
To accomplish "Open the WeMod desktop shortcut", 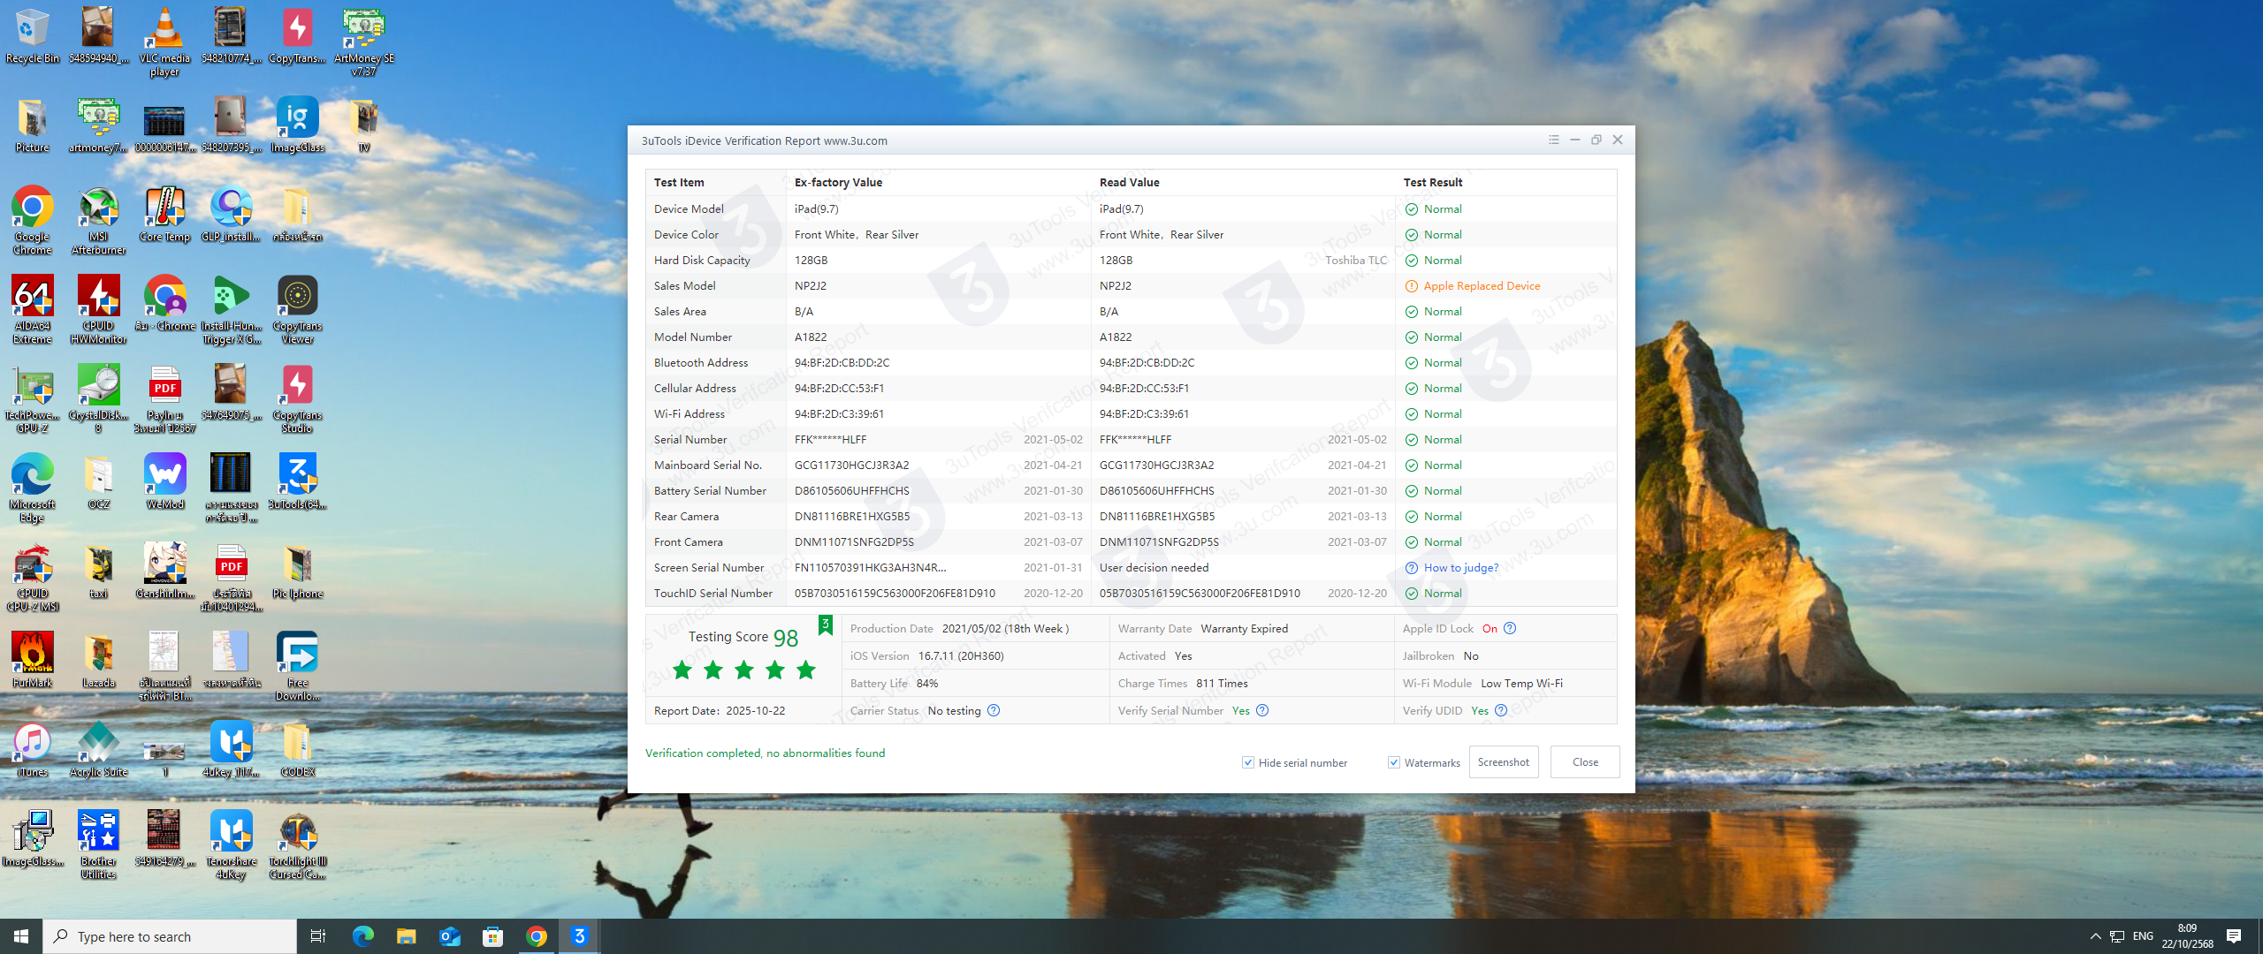I will pyautogui.click(x=164, y=475).
